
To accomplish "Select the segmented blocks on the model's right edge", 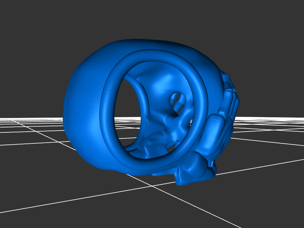I will click(x=230, y=99).
